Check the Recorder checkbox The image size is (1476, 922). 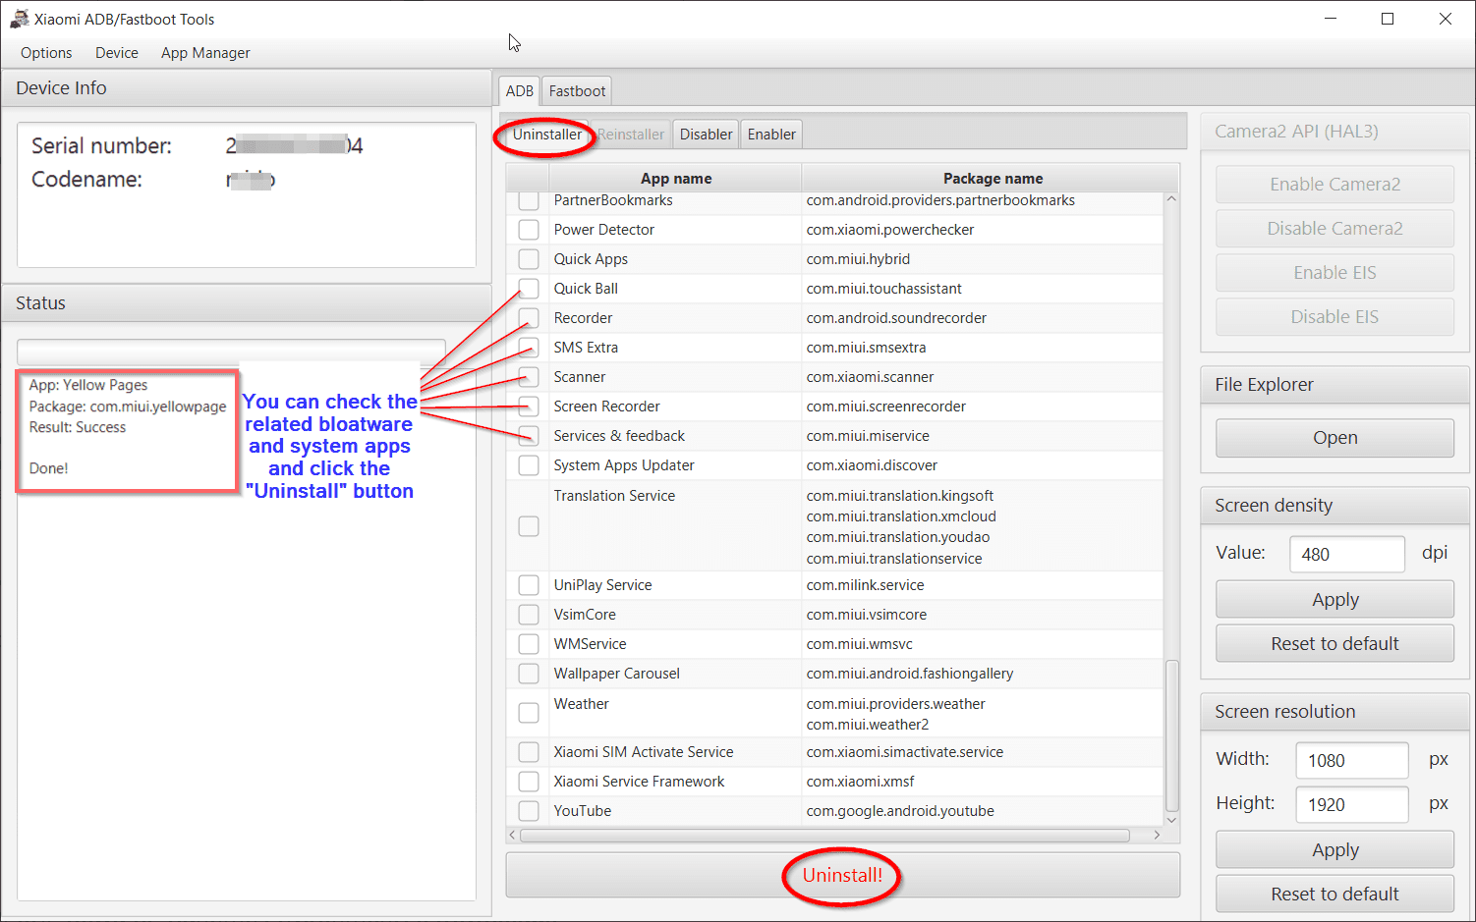[529, 318]
